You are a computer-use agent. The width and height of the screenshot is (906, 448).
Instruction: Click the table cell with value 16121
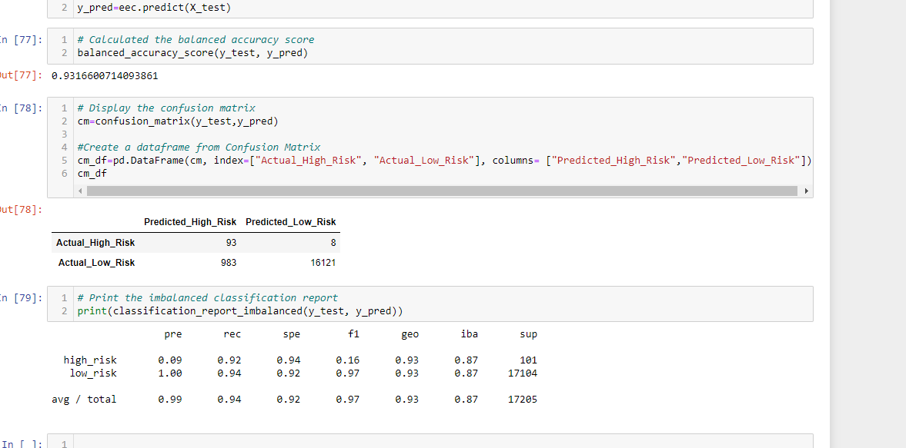[323, 263]
